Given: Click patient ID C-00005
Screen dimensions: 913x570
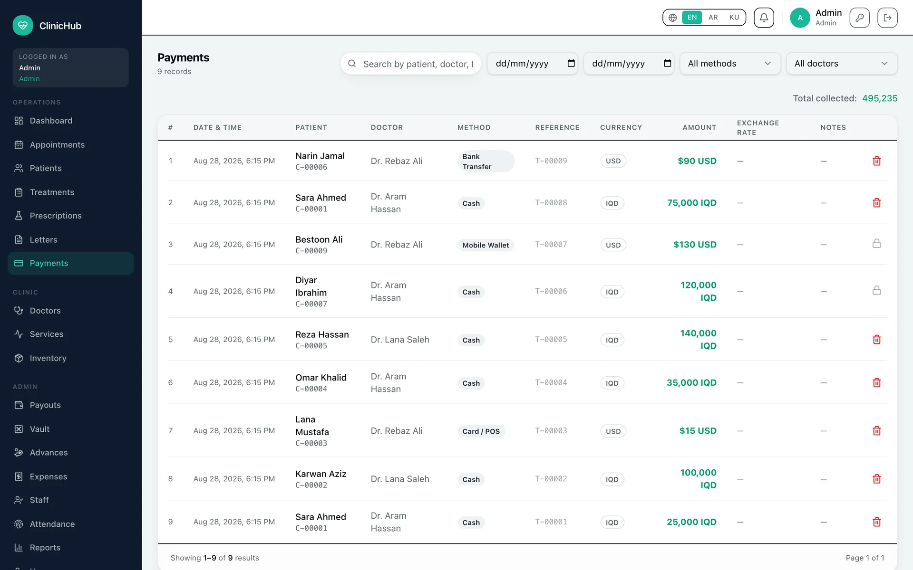Looking at the screenshot, I should point(311,346).
